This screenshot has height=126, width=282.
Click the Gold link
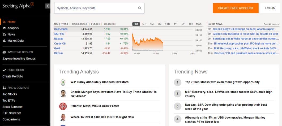coord(57,48)
